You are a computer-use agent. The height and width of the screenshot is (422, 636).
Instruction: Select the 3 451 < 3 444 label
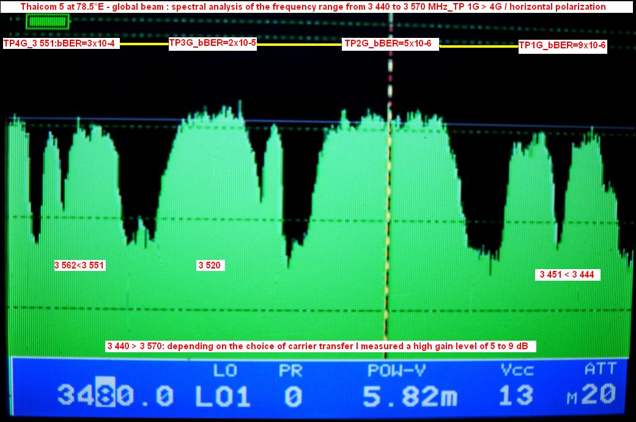click(x=567, y=275)
